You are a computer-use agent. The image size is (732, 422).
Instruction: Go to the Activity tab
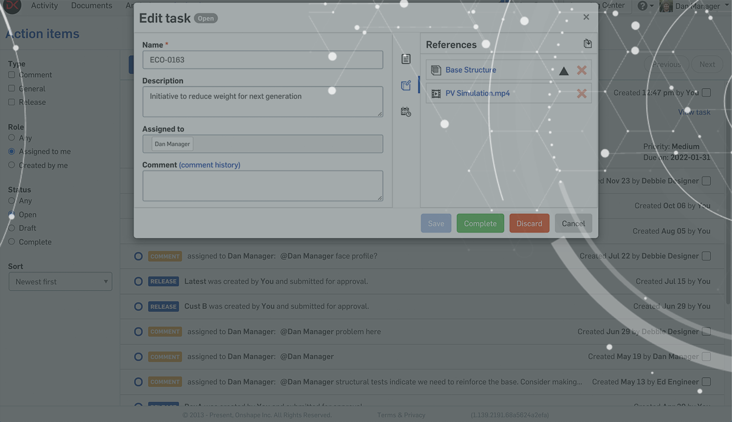[44, 5]
